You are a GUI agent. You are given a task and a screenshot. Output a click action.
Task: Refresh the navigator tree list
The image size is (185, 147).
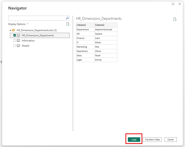coord(68,24)
